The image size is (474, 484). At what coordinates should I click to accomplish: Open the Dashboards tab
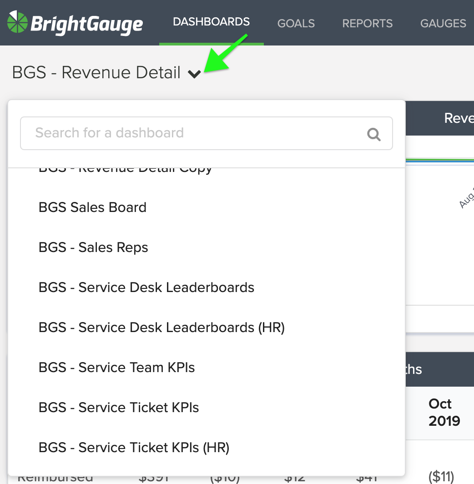212,22
